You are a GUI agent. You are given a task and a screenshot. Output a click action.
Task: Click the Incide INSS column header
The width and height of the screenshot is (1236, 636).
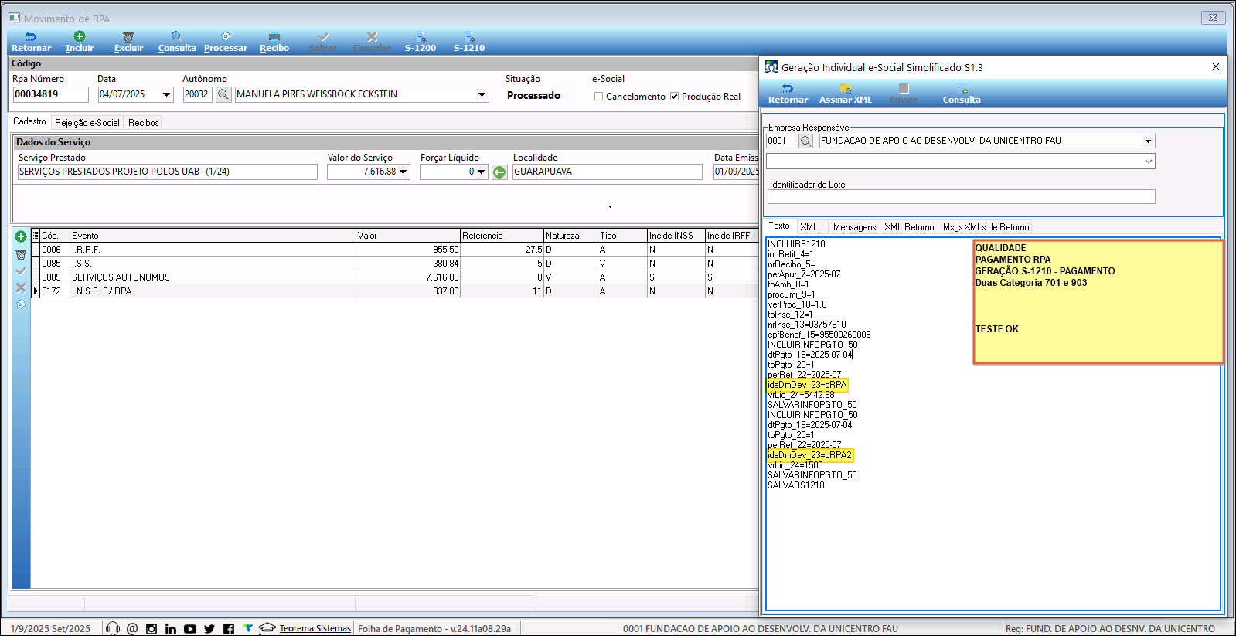(x=676, y=236)
